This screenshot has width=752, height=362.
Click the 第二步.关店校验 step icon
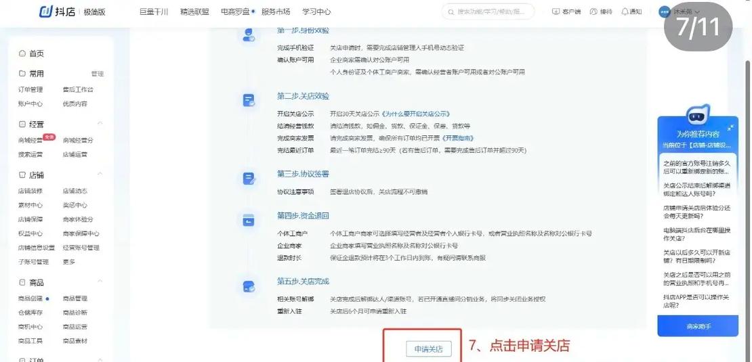click(x=249, y=100)
